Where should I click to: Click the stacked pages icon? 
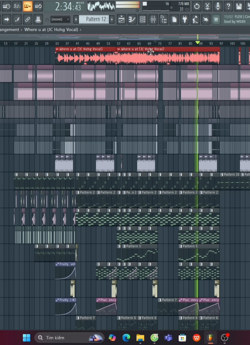174,19
